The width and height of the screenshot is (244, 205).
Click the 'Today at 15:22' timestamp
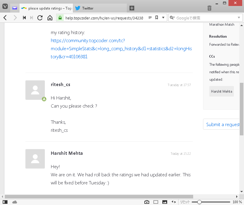point(181,154)
